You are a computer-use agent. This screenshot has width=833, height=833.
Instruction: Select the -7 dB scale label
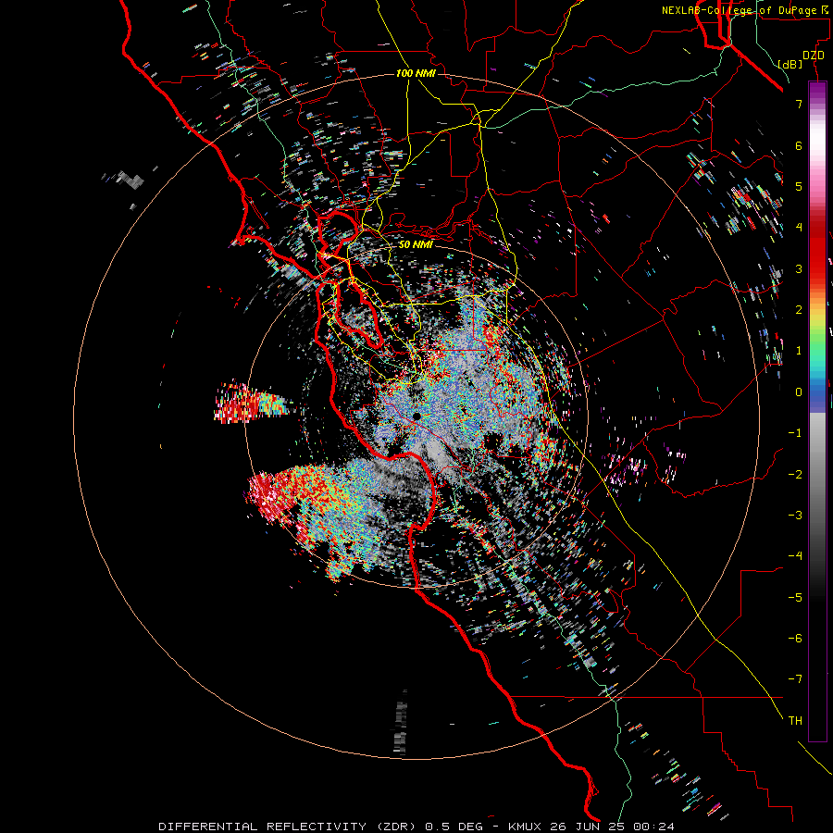tap(795, 679)
